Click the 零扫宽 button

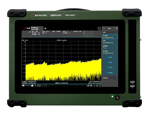(x=110, y=62)
